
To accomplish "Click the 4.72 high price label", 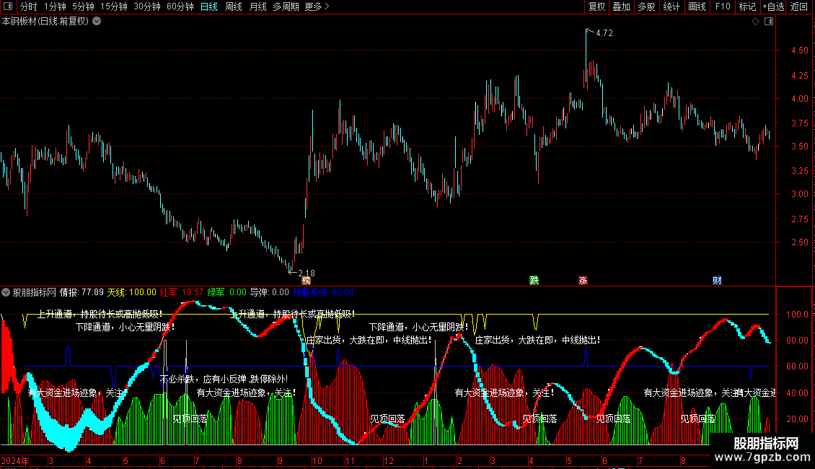I will point(604,32).
